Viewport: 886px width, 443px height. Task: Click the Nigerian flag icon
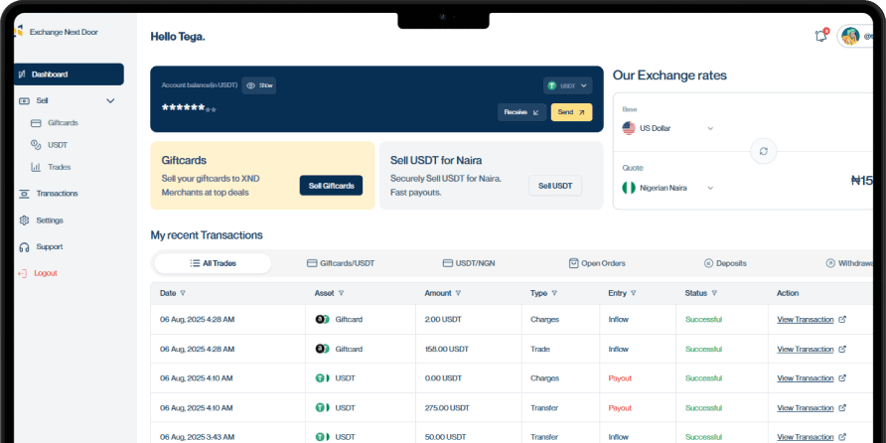(x=629, y=188)
